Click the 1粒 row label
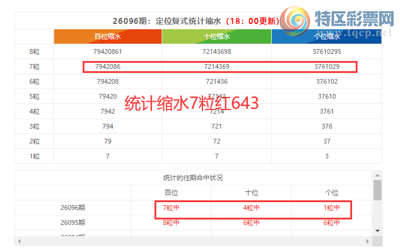Screen dimensions: 400x250 coord(34,156)
